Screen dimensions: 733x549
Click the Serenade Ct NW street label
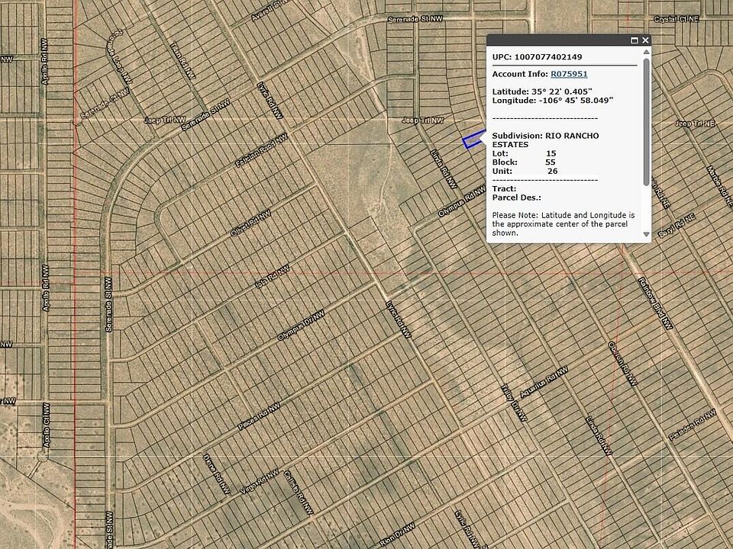pos(105,104)
